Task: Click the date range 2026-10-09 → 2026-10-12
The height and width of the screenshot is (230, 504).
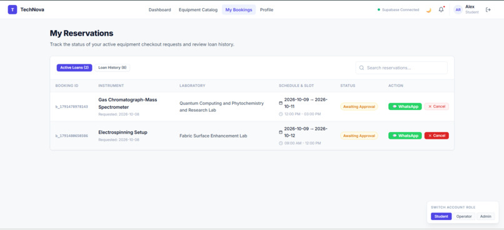Action: click(306, 132)
